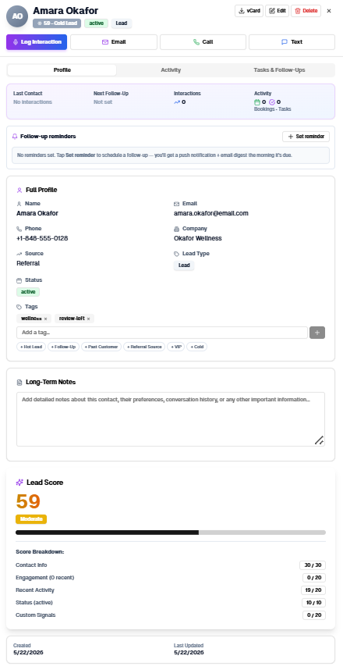Click the sparkle icon next to Lead Score
343x670 pixels.
(x=19, y=483)
